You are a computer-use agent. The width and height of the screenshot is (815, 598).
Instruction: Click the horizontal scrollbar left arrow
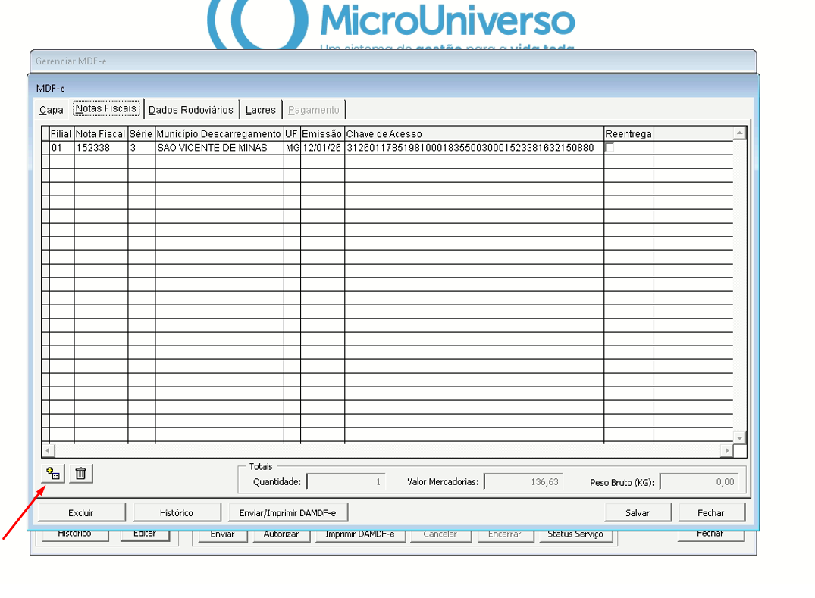(46, 451)
